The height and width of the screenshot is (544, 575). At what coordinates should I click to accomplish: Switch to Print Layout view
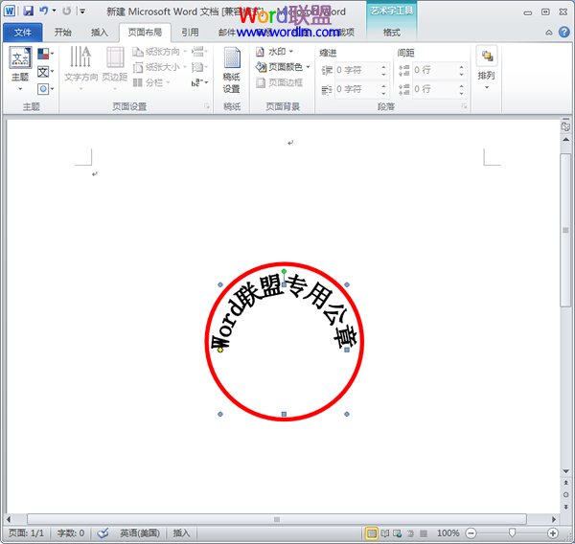pyautogui.click(x=372, y=533)
